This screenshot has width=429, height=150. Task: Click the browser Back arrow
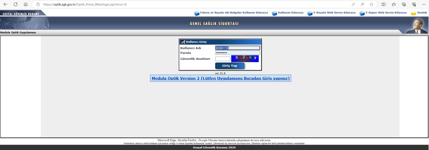(5, 4)
